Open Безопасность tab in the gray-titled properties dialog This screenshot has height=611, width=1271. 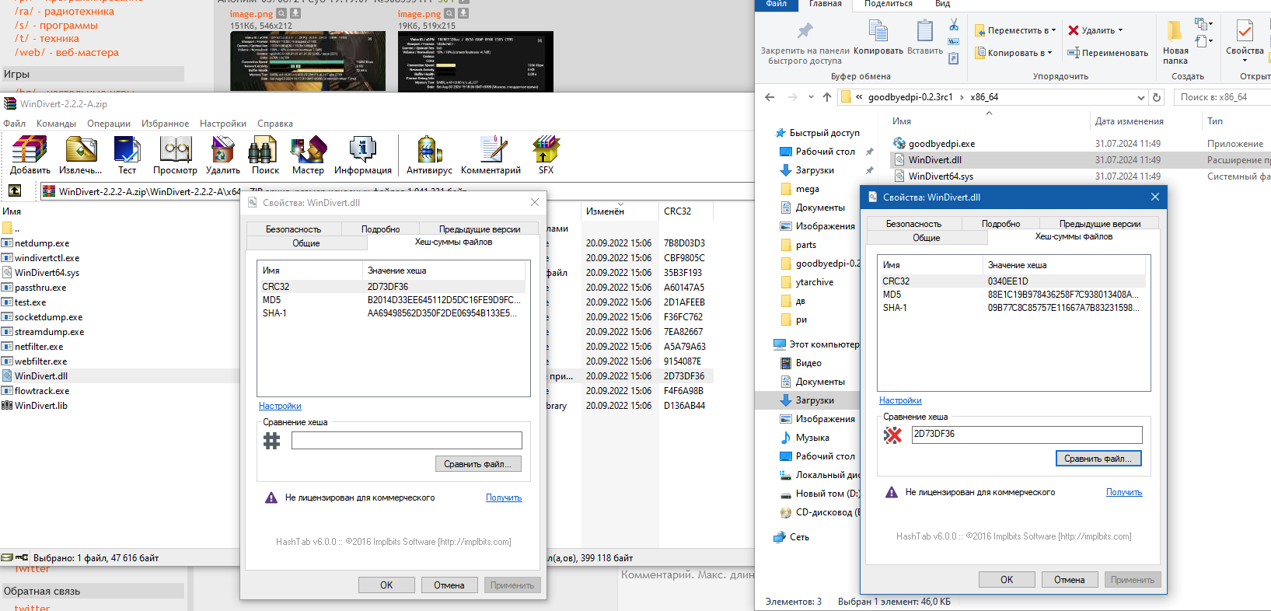pos(293,229)
